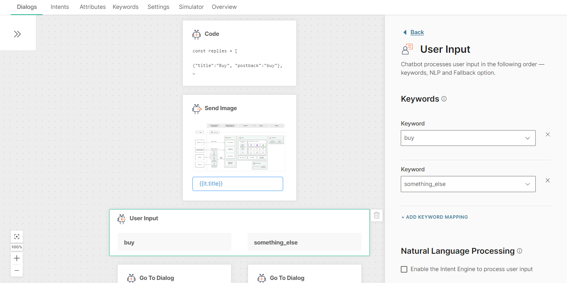
Task: Remove the buy keyword mapping
Action: 547,134
